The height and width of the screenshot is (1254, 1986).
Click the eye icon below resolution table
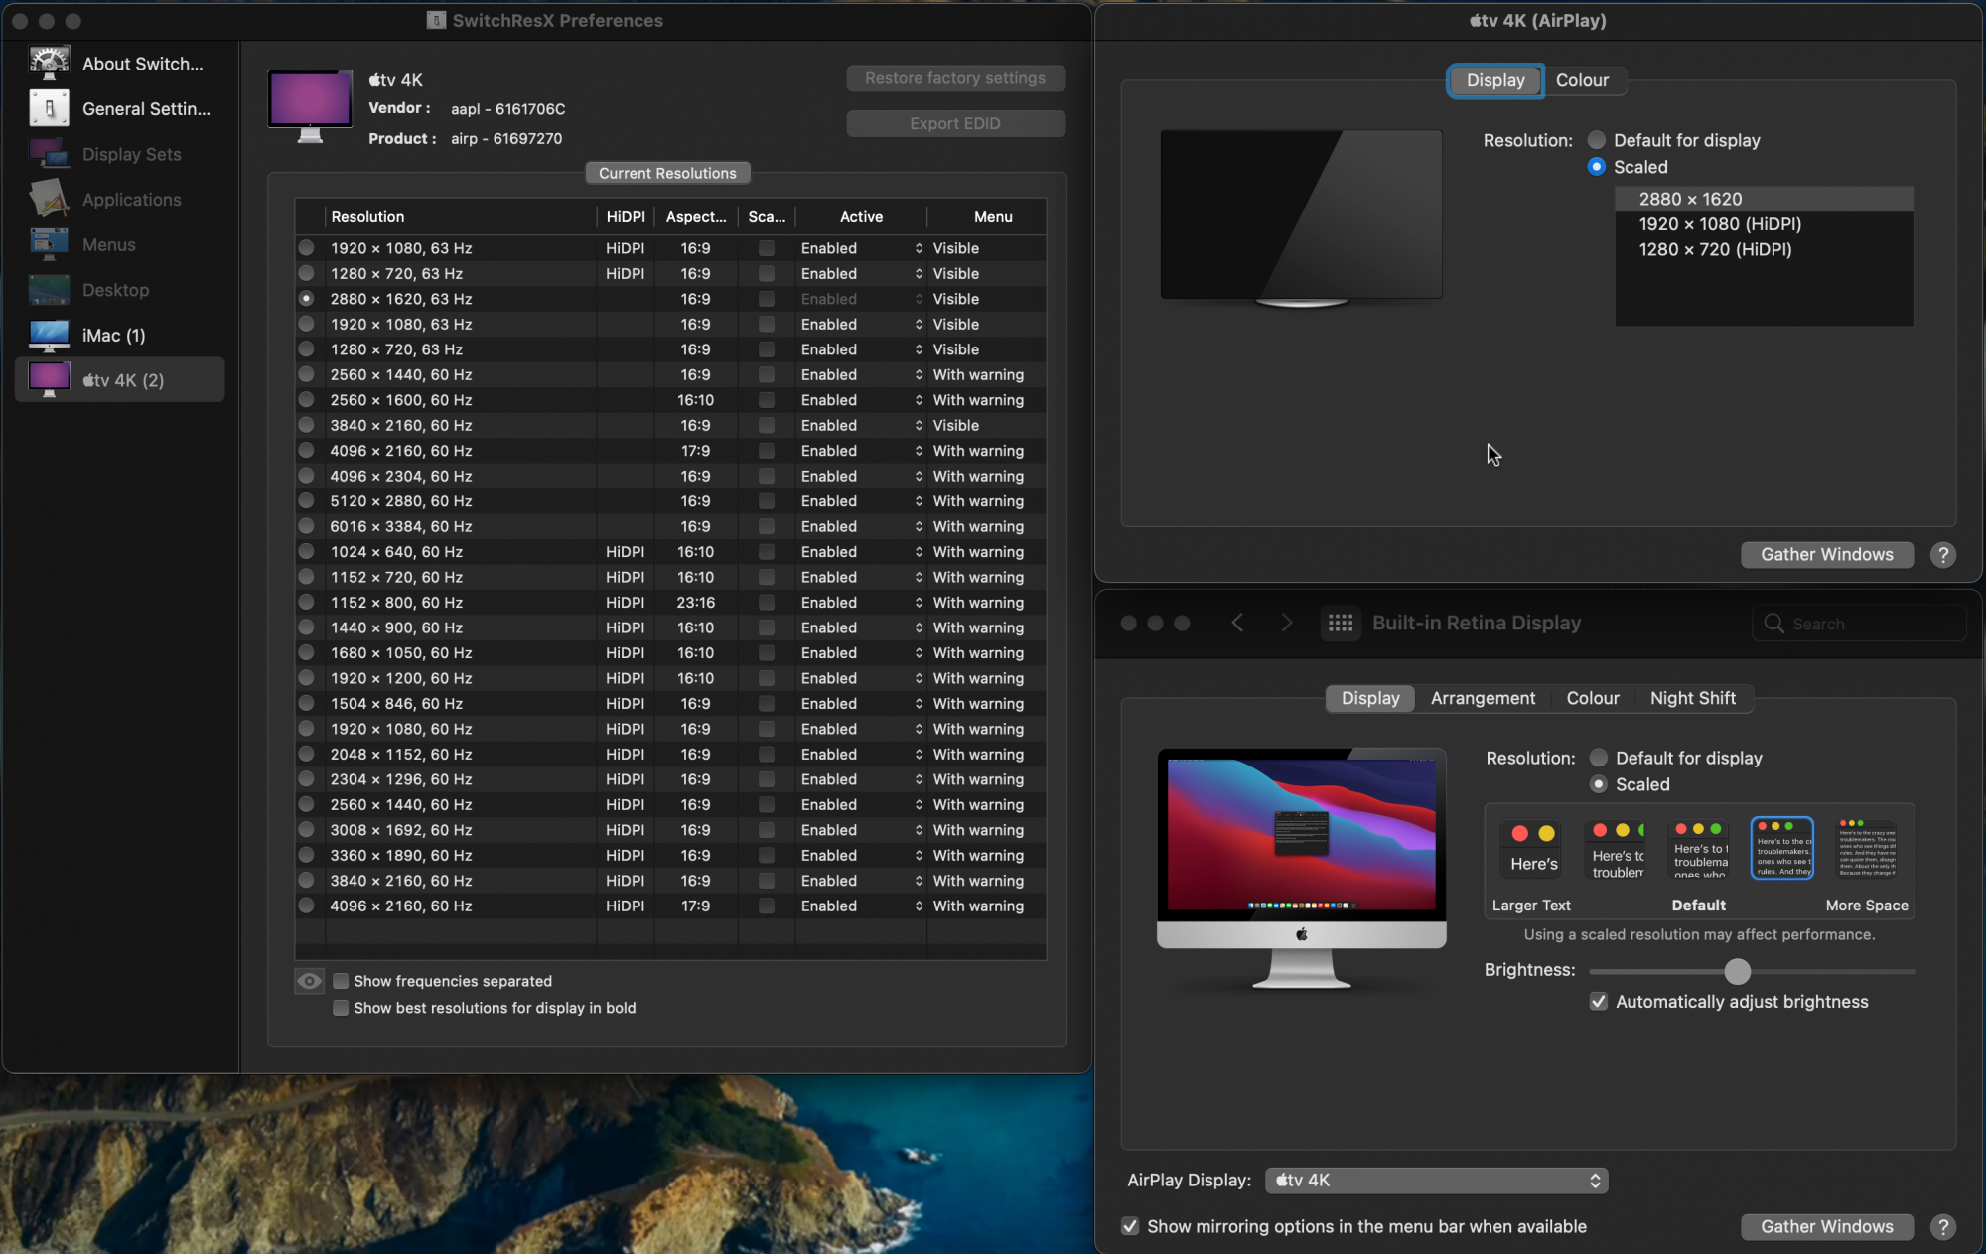(309, 981)
